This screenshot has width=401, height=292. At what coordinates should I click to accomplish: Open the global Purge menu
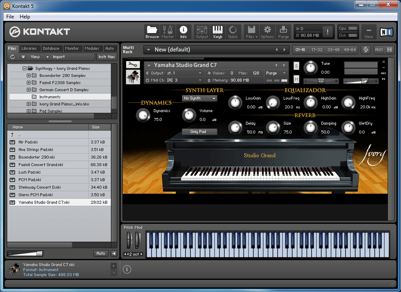tap(283, 32)
